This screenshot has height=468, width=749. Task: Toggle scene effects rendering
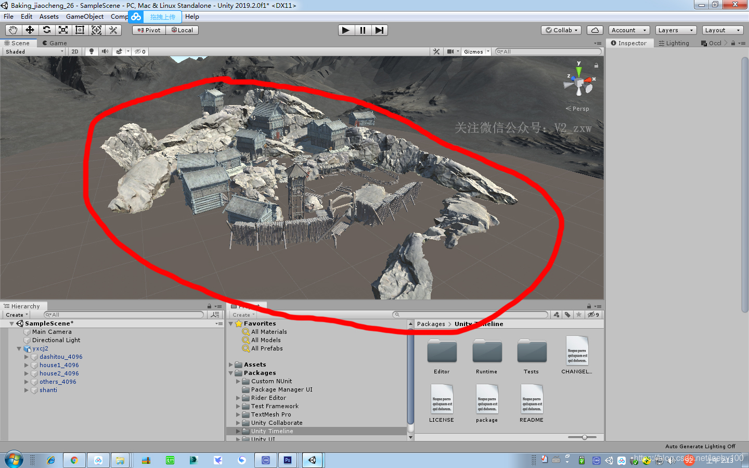(119, 51)
